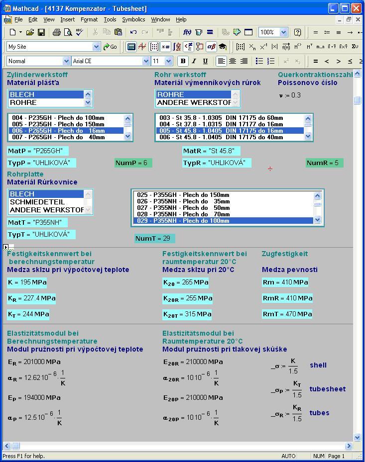Create a new worksheet with New icon

(12, 32)
